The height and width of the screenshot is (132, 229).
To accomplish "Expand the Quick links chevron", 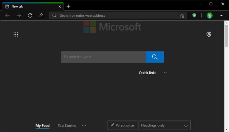I will pyautogui.click(x=165, y=73).
